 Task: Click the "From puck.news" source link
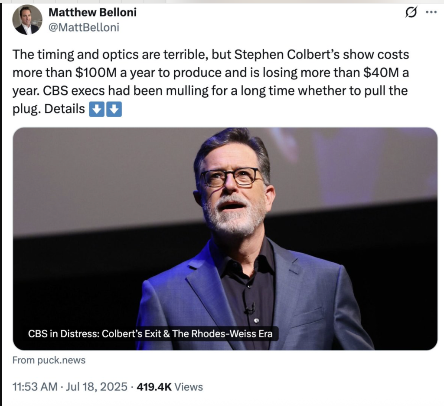49,360
